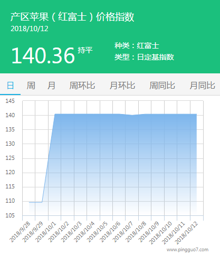
Task: Click the title 产区苹果（红富士）价格指数
Action: pos(72,17)
